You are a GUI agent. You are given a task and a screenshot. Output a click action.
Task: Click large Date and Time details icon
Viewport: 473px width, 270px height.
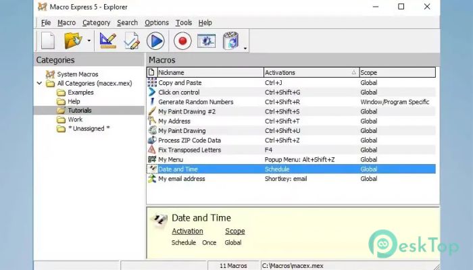pyautogui.click(x=159, y=219)
